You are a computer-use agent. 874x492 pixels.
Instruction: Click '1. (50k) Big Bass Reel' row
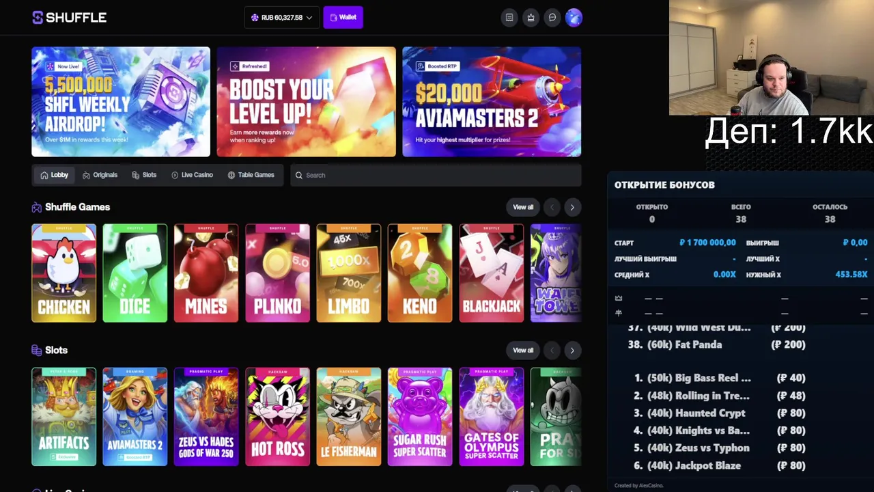(x=720, y=378)
